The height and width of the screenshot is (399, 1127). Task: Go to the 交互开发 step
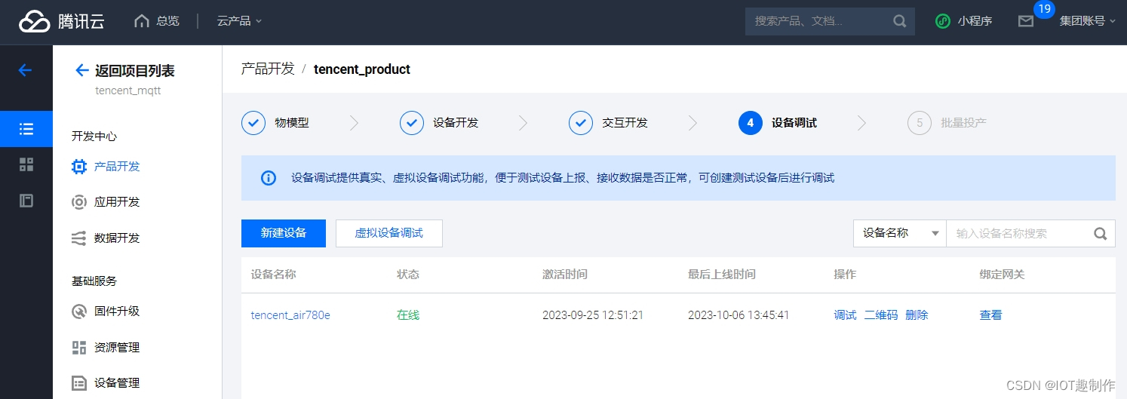609,123
